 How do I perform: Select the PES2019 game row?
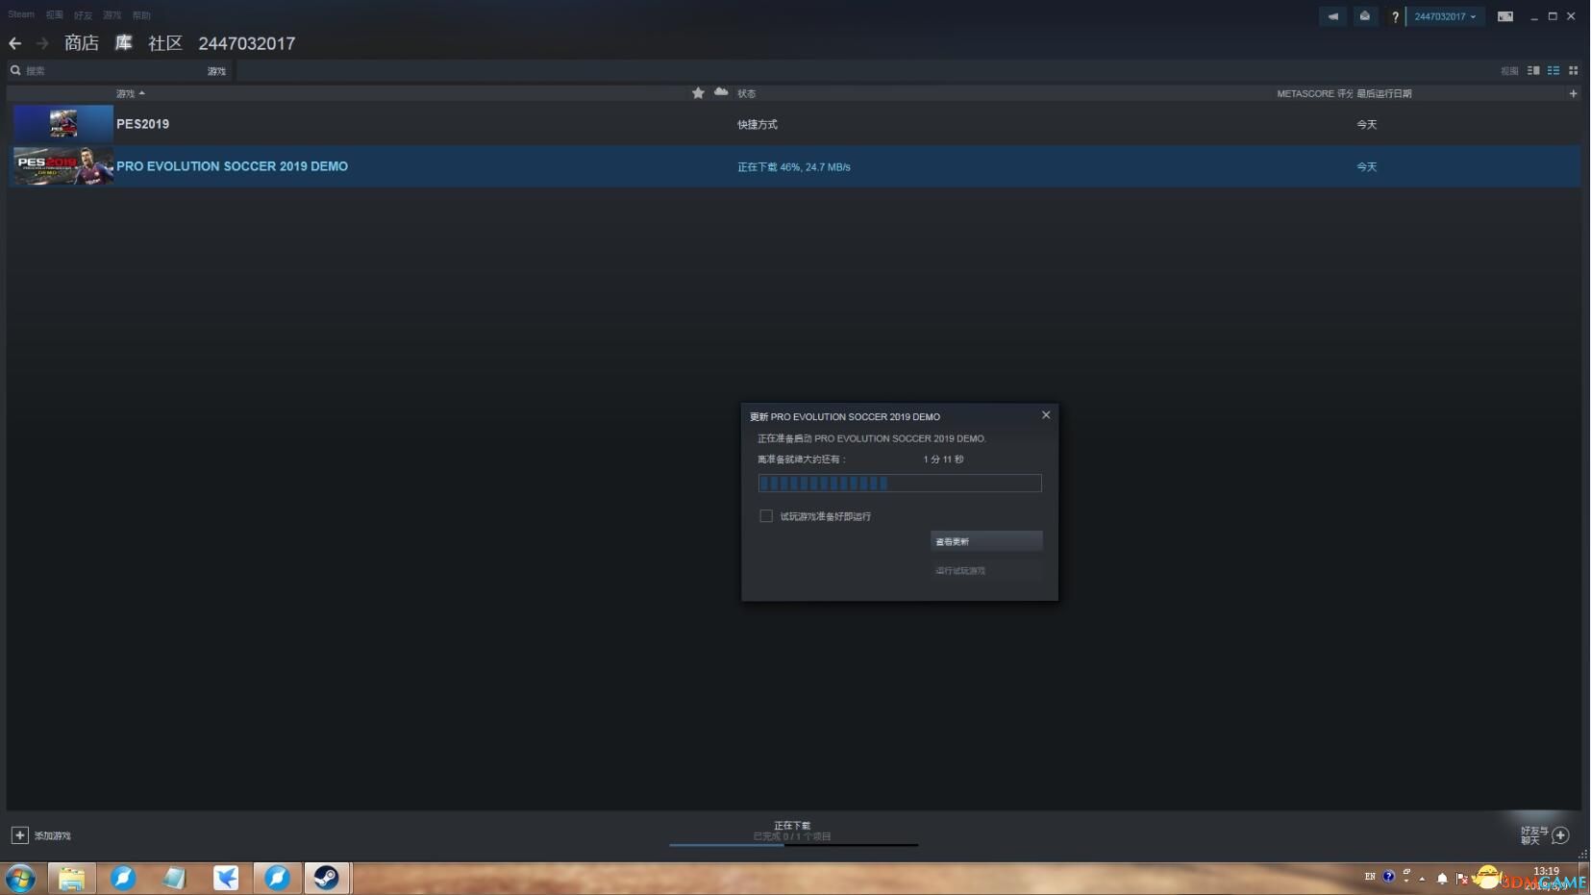(x=794, y=124)
